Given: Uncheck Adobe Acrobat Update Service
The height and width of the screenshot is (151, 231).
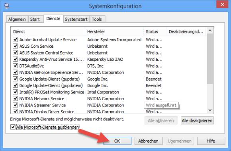Looking at the screenshot, I should pos(15,40).
